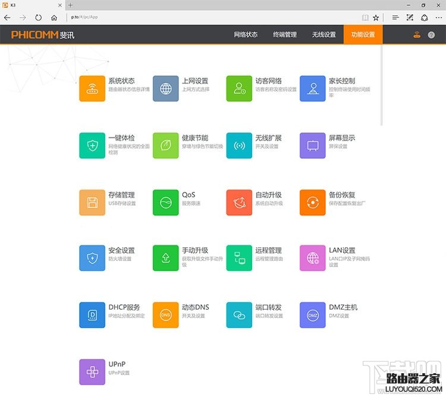Click the address bar showing p.to
This screenshot has height=397, width=446.
213,17
